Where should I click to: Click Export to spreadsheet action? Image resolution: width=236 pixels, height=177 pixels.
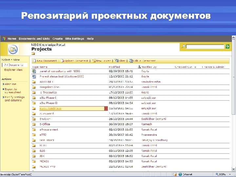point(13,90)
